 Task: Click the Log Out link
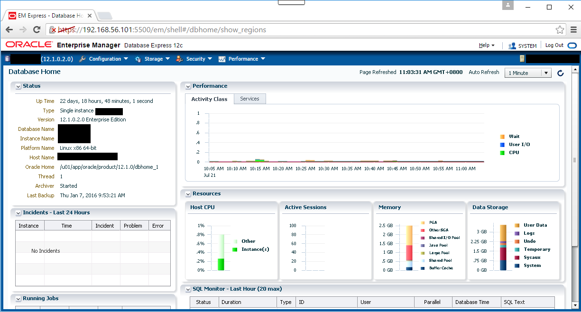554,46
